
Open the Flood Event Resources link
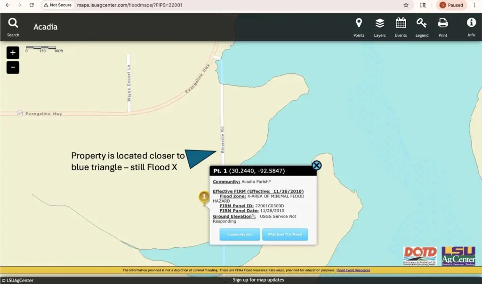(x=353, y=270)
